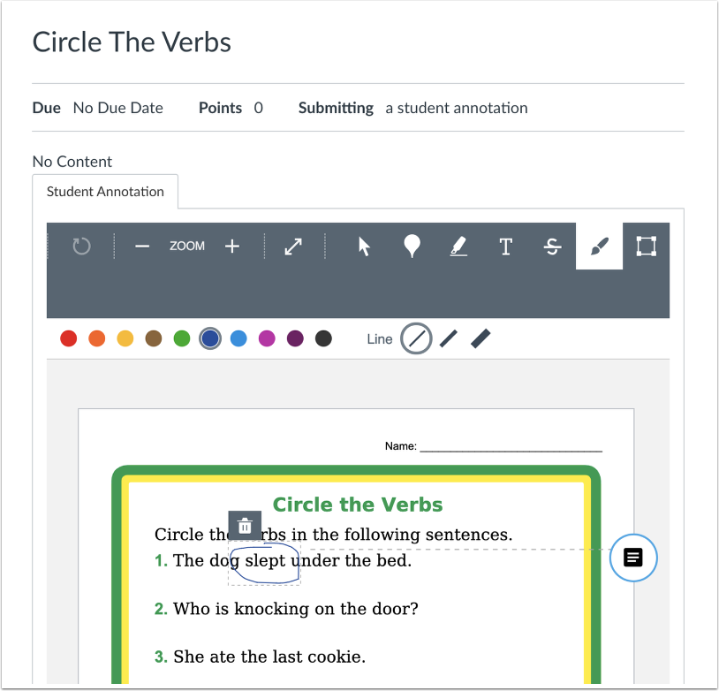Image resolution: width=719 pixels, height=691 pixels.
Task: Select the pointer cursor tool
Action: 364,247
